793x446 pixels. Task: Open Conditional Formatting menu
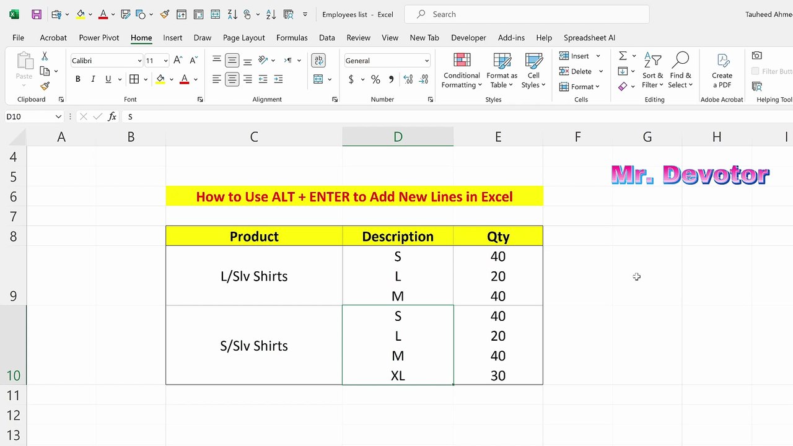[462, 71]
